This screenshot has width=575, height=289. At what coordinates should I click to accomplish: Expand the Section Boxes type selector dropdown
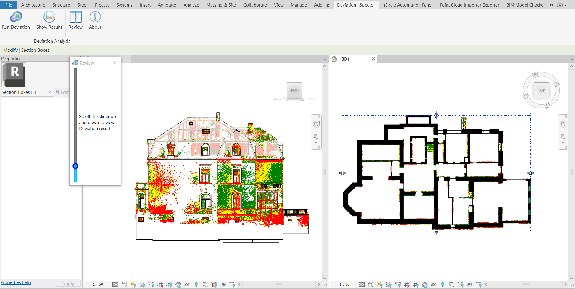50,92
